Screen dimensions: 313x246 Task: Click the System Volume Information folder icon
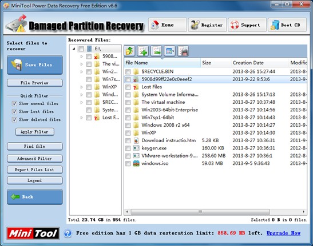(136, 95)
